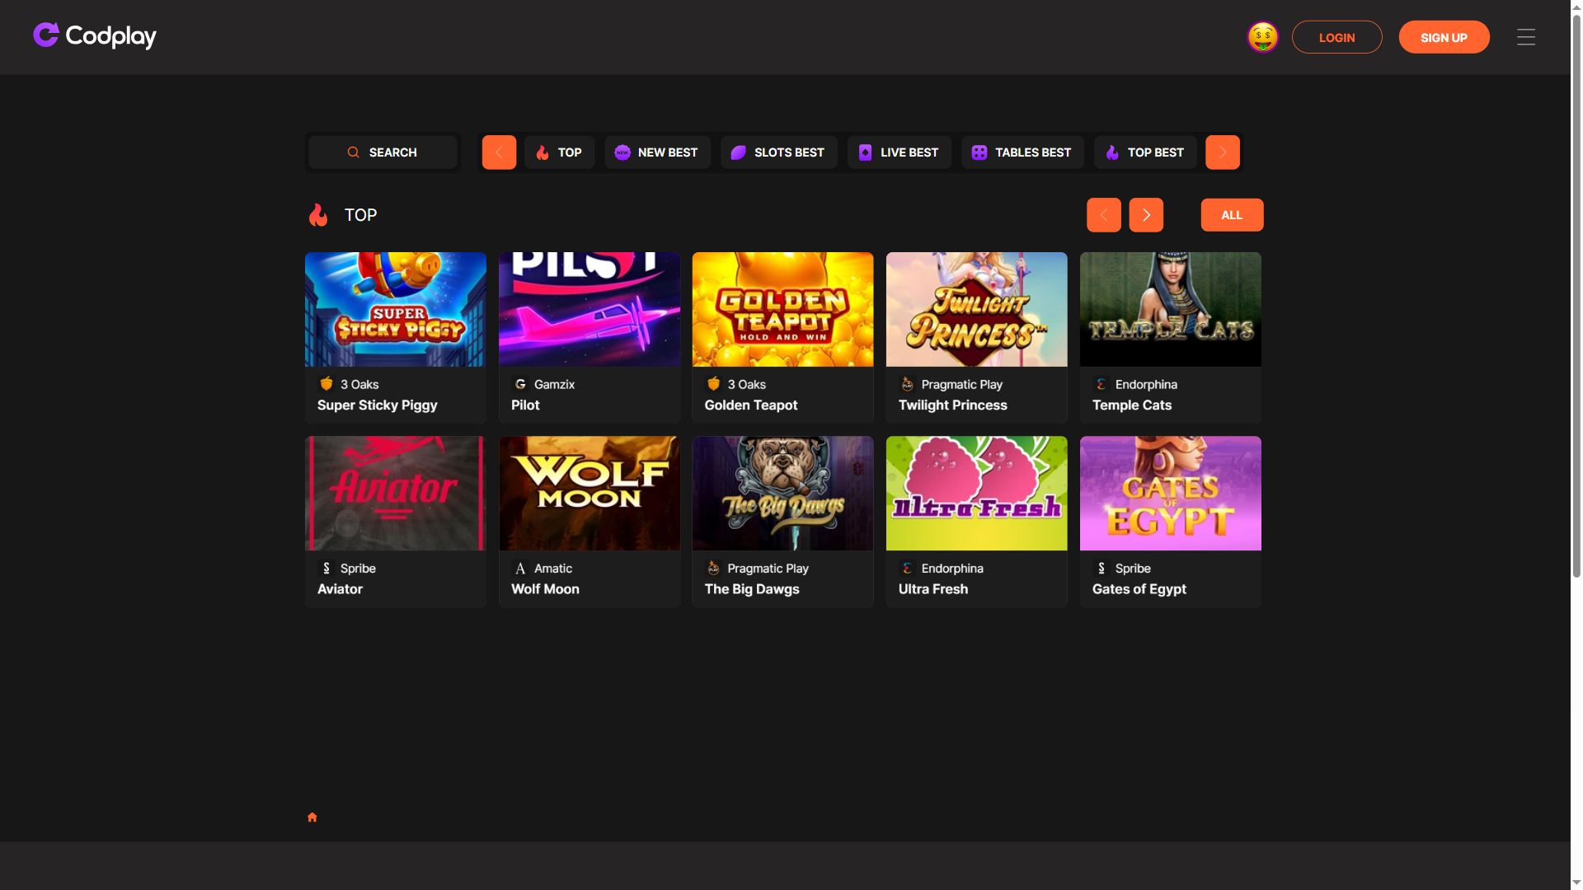Open the Gates of Egypt game thumbnail
The image size is (1583, 890).
point(1171,494)
